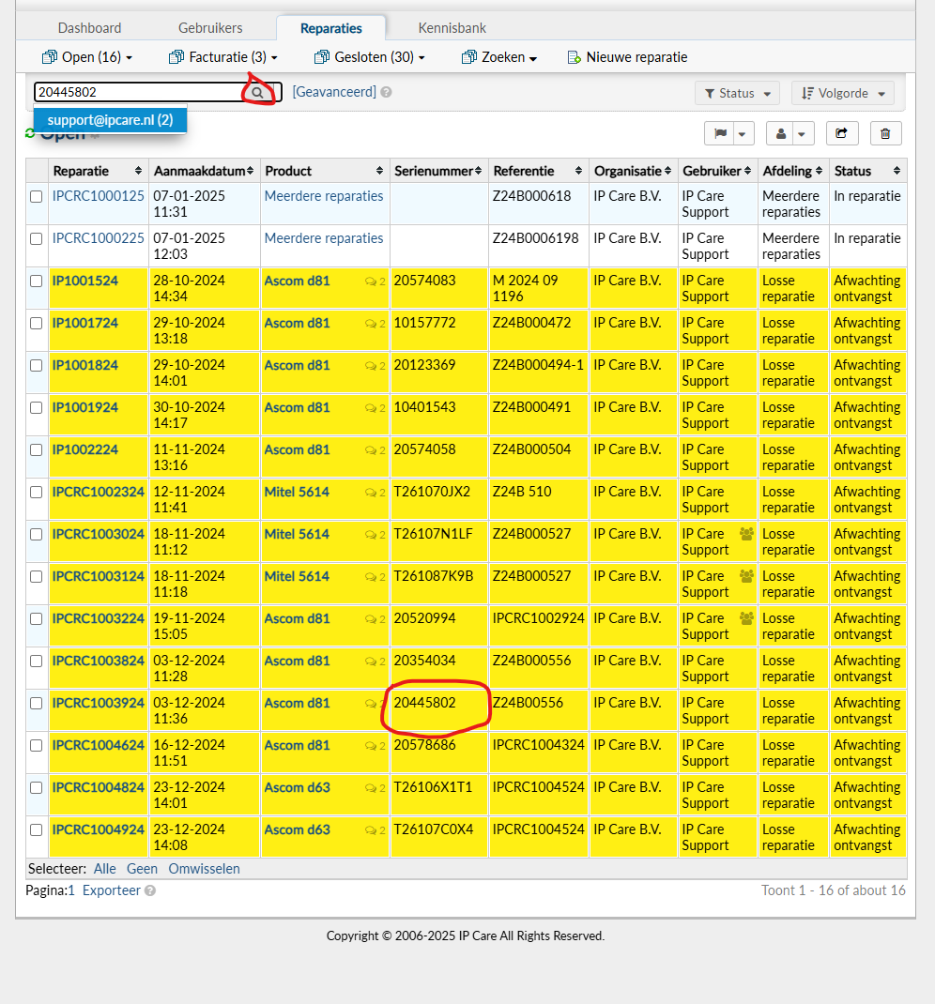Open the Status filter dropdown
Image resolution: width=935 pixels, height=1004 pixels.
tap(737, 93)
